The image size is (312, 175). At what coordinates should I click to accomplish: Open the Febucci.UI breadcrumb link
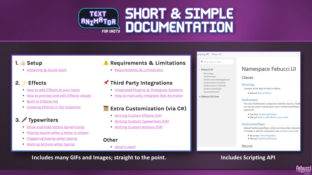point(217,54)
